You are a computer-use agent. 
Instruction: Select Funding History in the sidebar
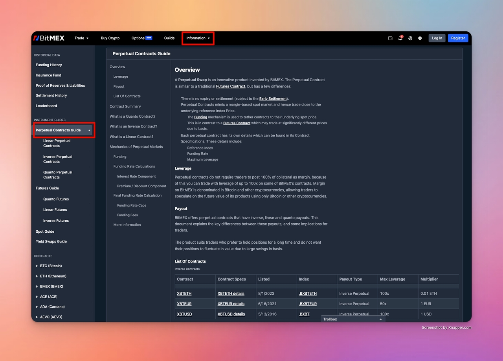click(x=49, y=65)
